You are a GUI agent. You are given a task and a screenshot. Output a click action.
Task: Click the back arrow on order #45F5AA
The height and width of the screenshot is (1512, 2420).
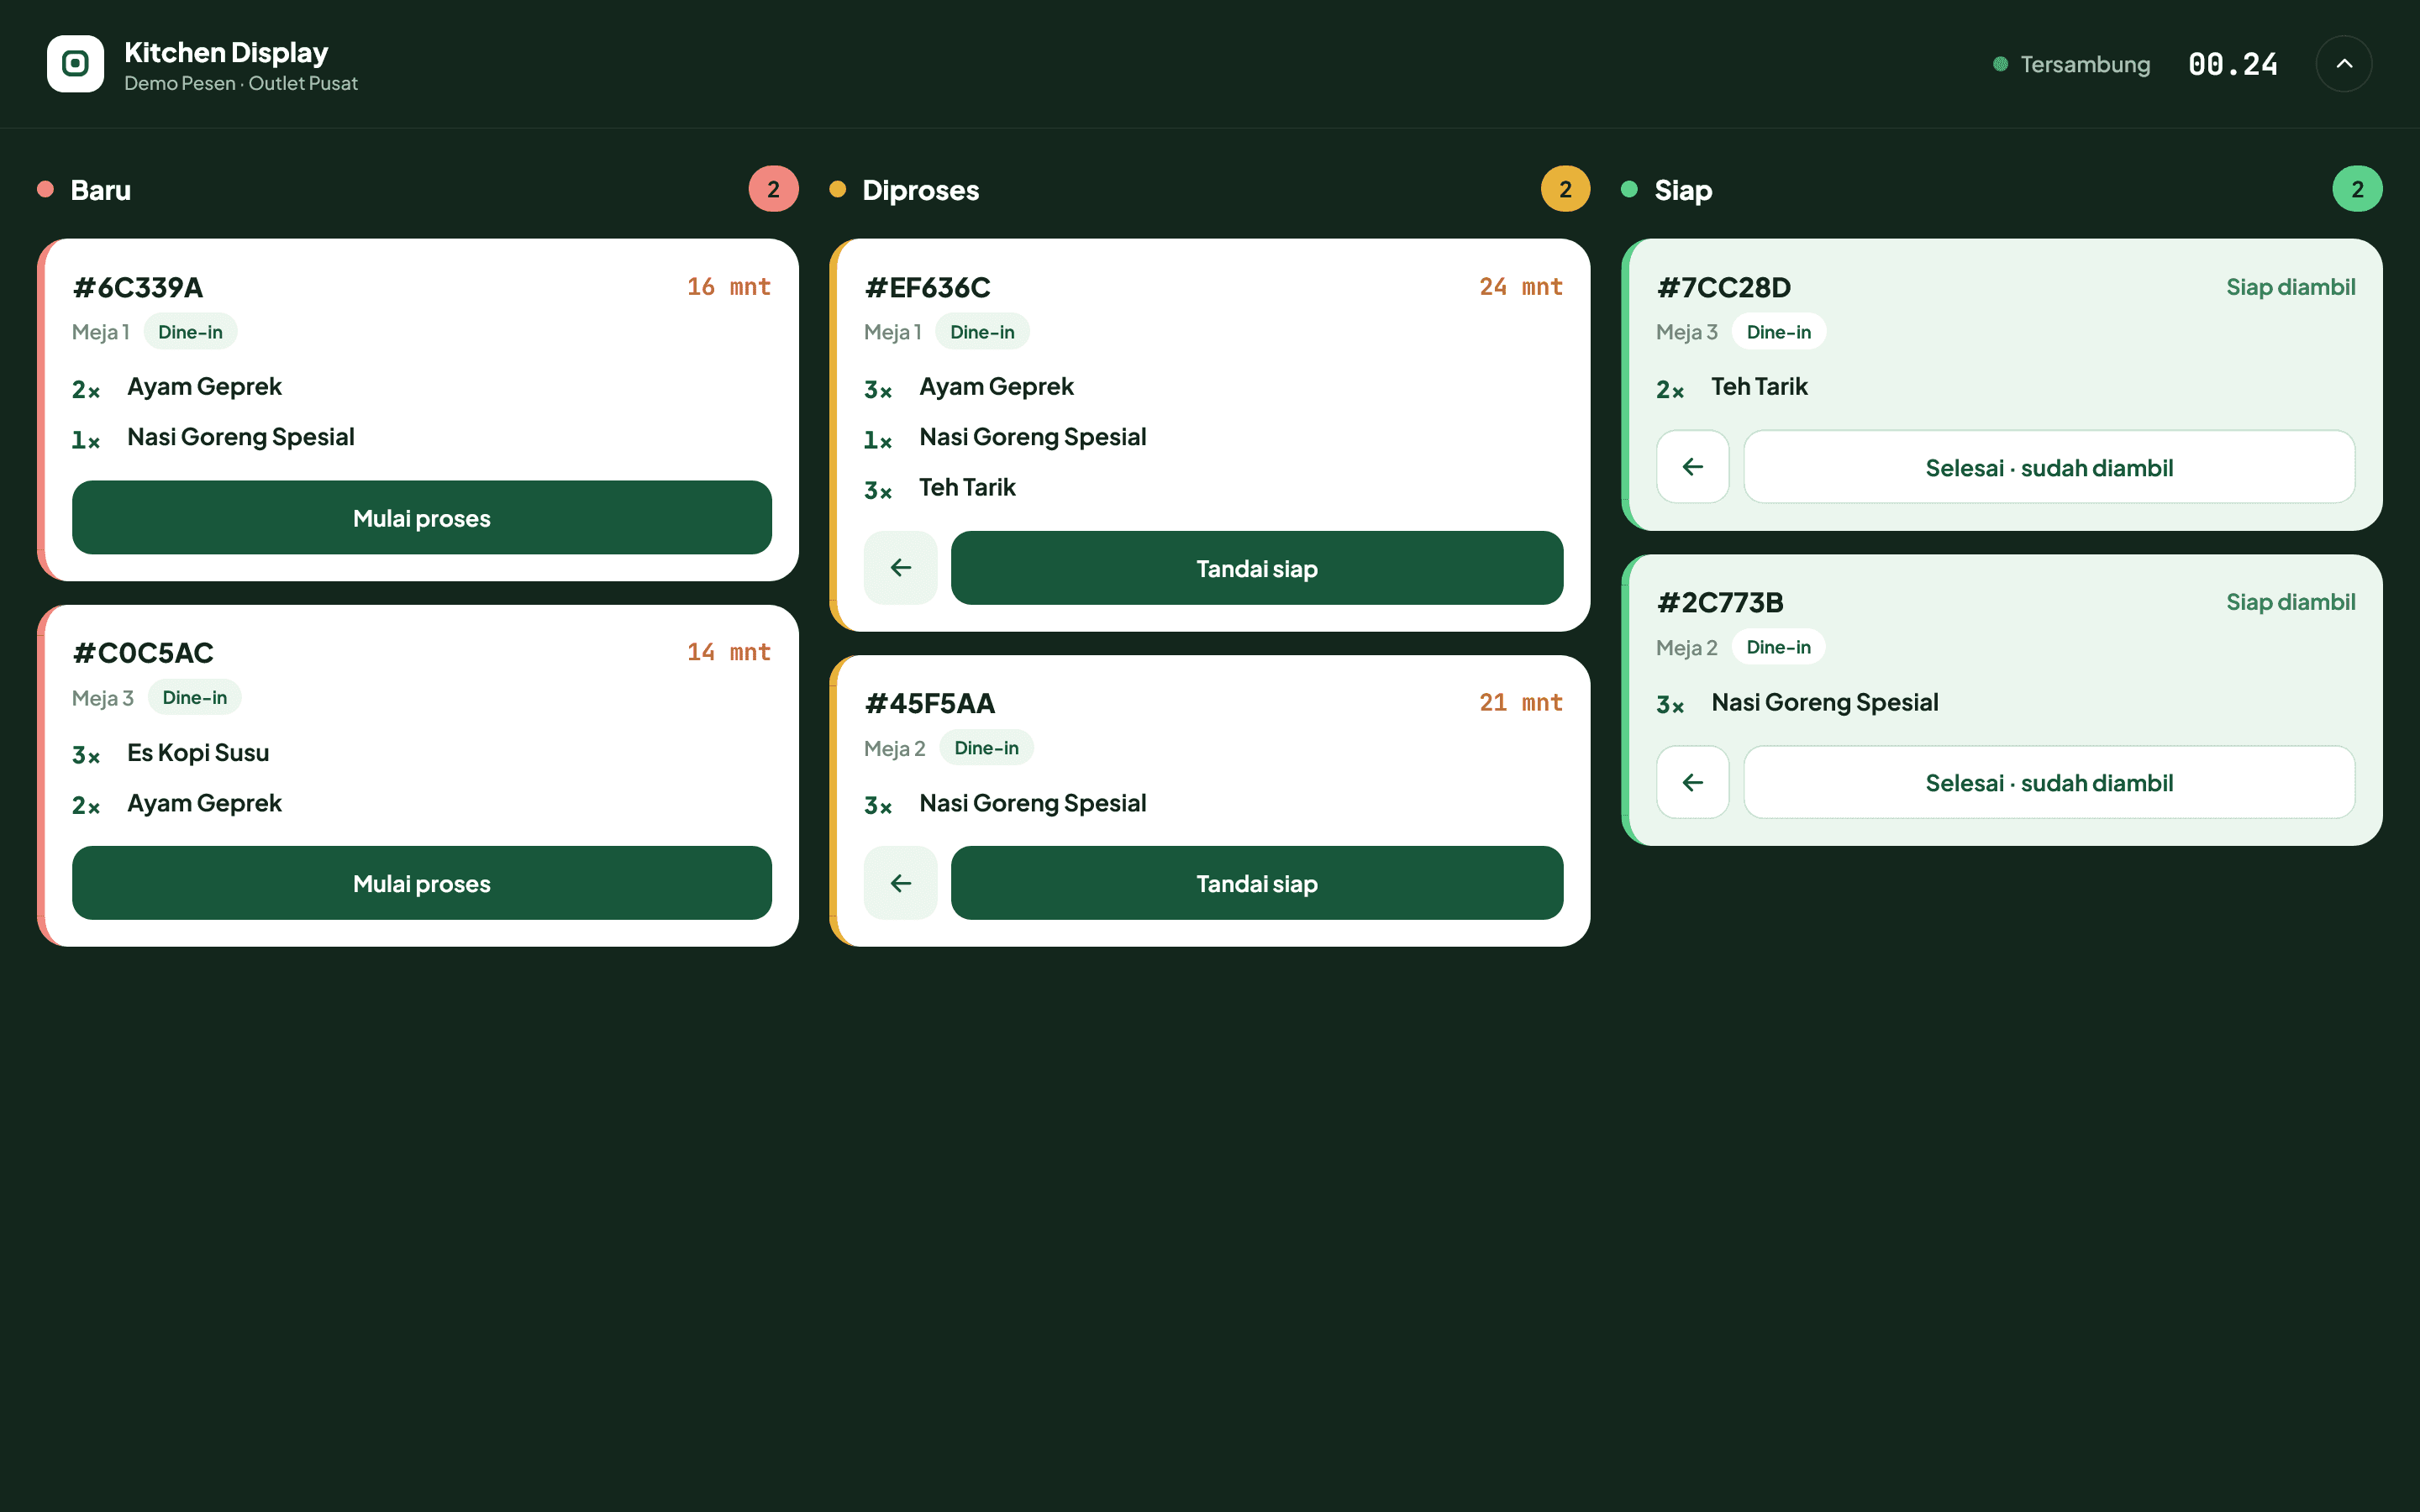click(900, 883)
